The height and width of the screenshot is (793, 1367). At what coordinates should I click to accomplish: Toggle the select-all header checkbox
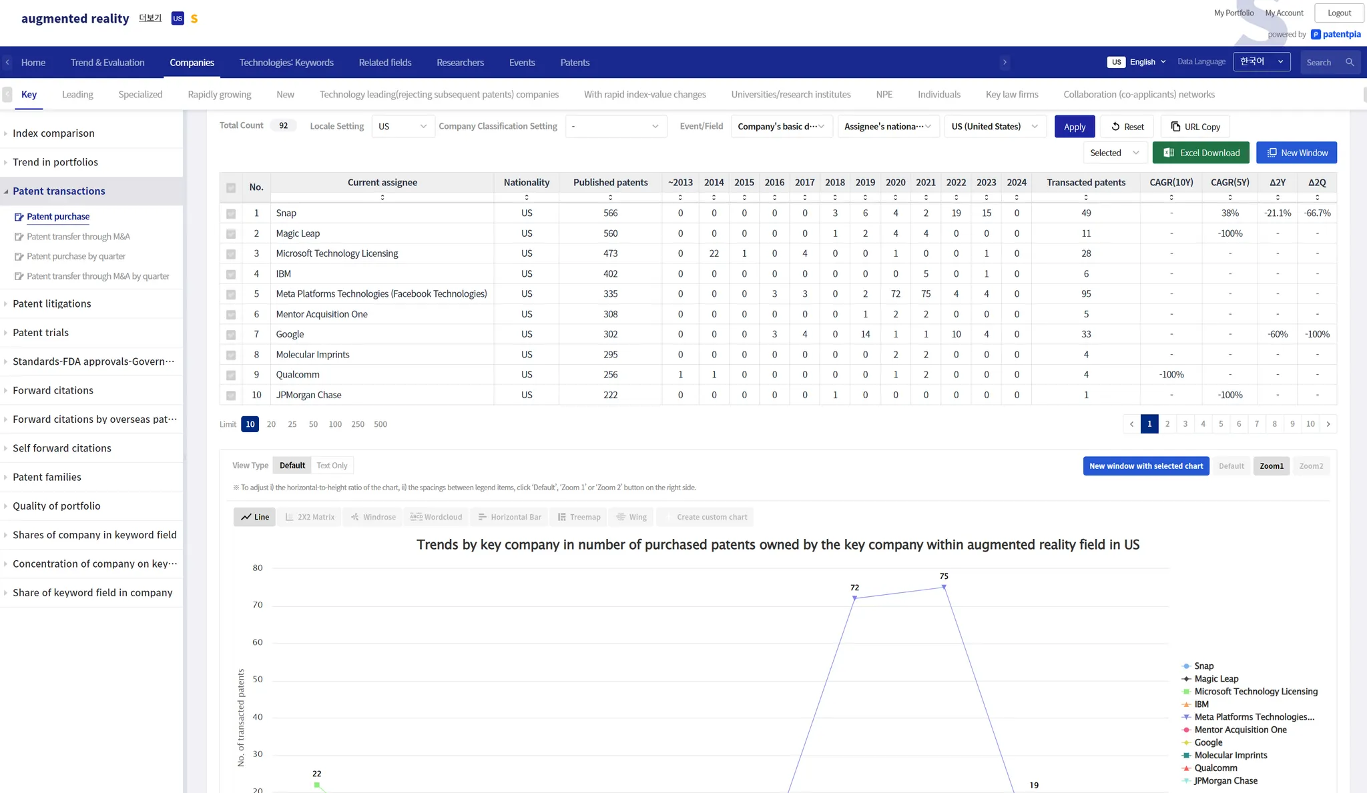click(231, 188)
